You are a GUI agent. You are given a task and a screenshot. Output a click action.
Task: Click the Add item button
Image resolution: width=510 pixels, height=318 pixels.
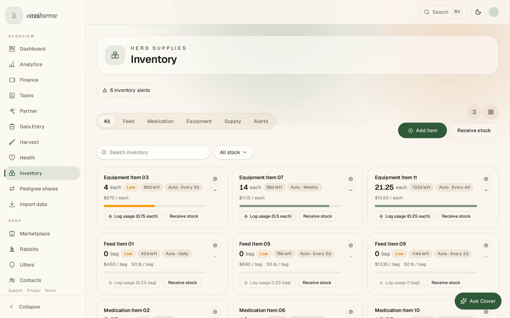coord(422,130)
